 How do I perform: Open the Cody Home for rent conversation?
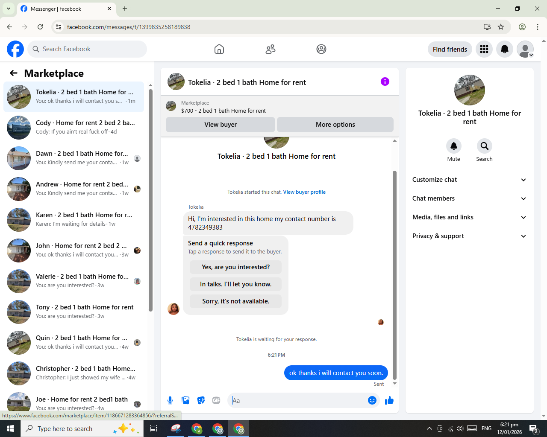point(74,128)
